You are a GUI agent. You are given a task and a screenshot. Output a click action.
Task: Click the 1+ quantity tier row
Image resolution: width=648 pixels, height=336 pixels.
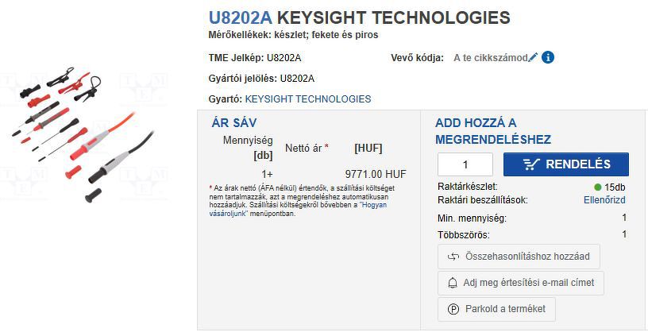coord(267,174)
